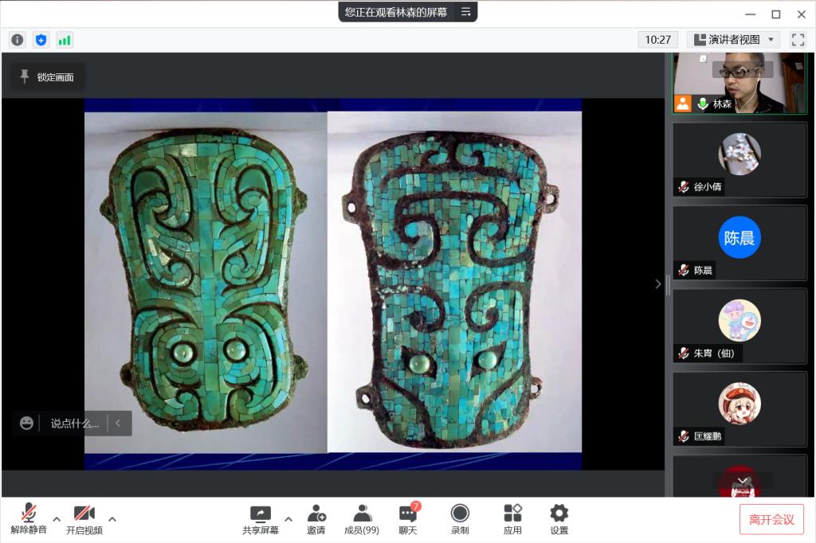The image size is (816, 543).
Task: Toggle full screen mode
Action: (x=797, y=40)
